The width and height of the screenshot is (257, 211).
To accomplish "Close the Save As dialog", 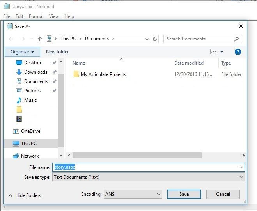I will coord(241,26).
